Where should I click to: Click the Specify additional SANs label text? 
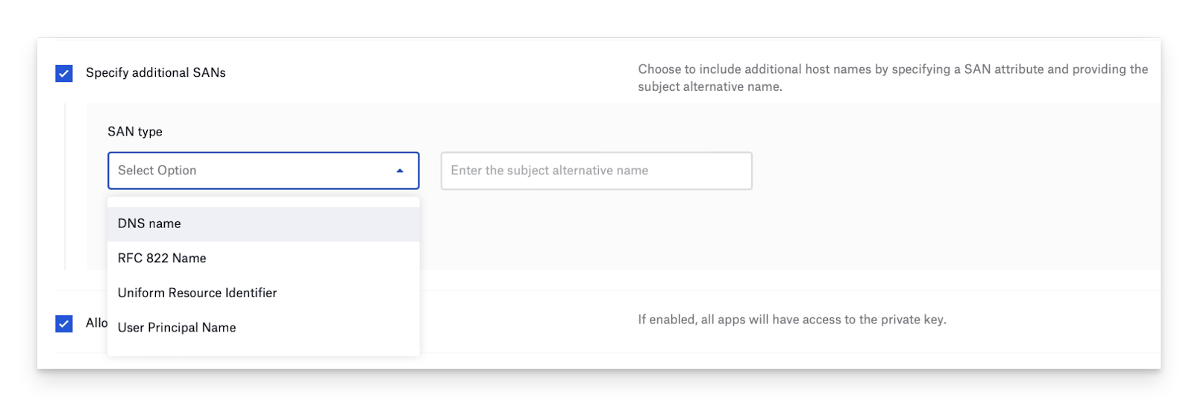(155, 73)
